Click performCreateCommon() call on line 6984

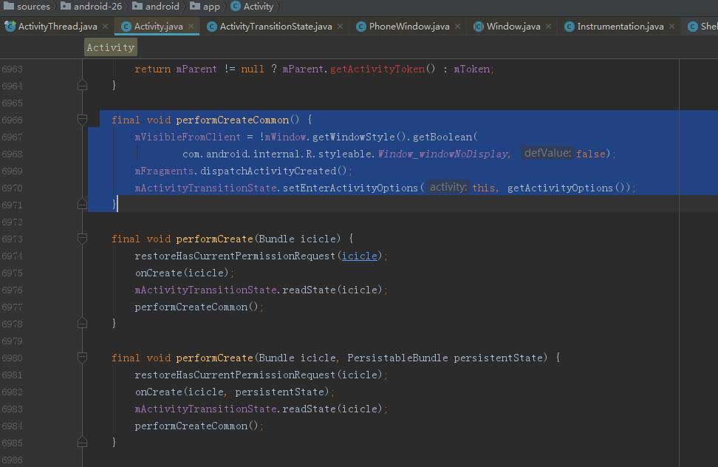(196, 426)
